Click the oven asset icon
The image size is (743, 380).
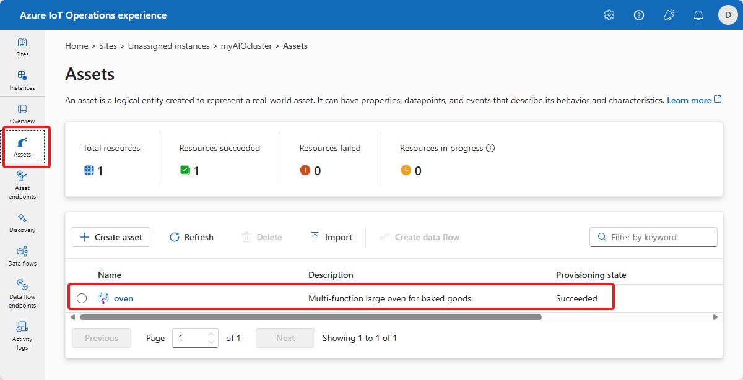[x=103, y=298]
